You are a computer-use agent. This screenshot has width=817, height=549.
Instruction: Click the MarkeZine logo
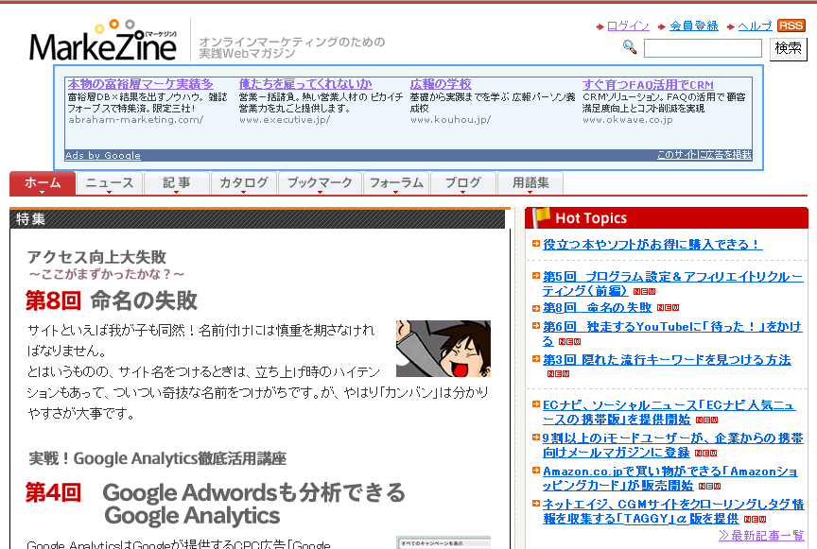tap(104, 43)
